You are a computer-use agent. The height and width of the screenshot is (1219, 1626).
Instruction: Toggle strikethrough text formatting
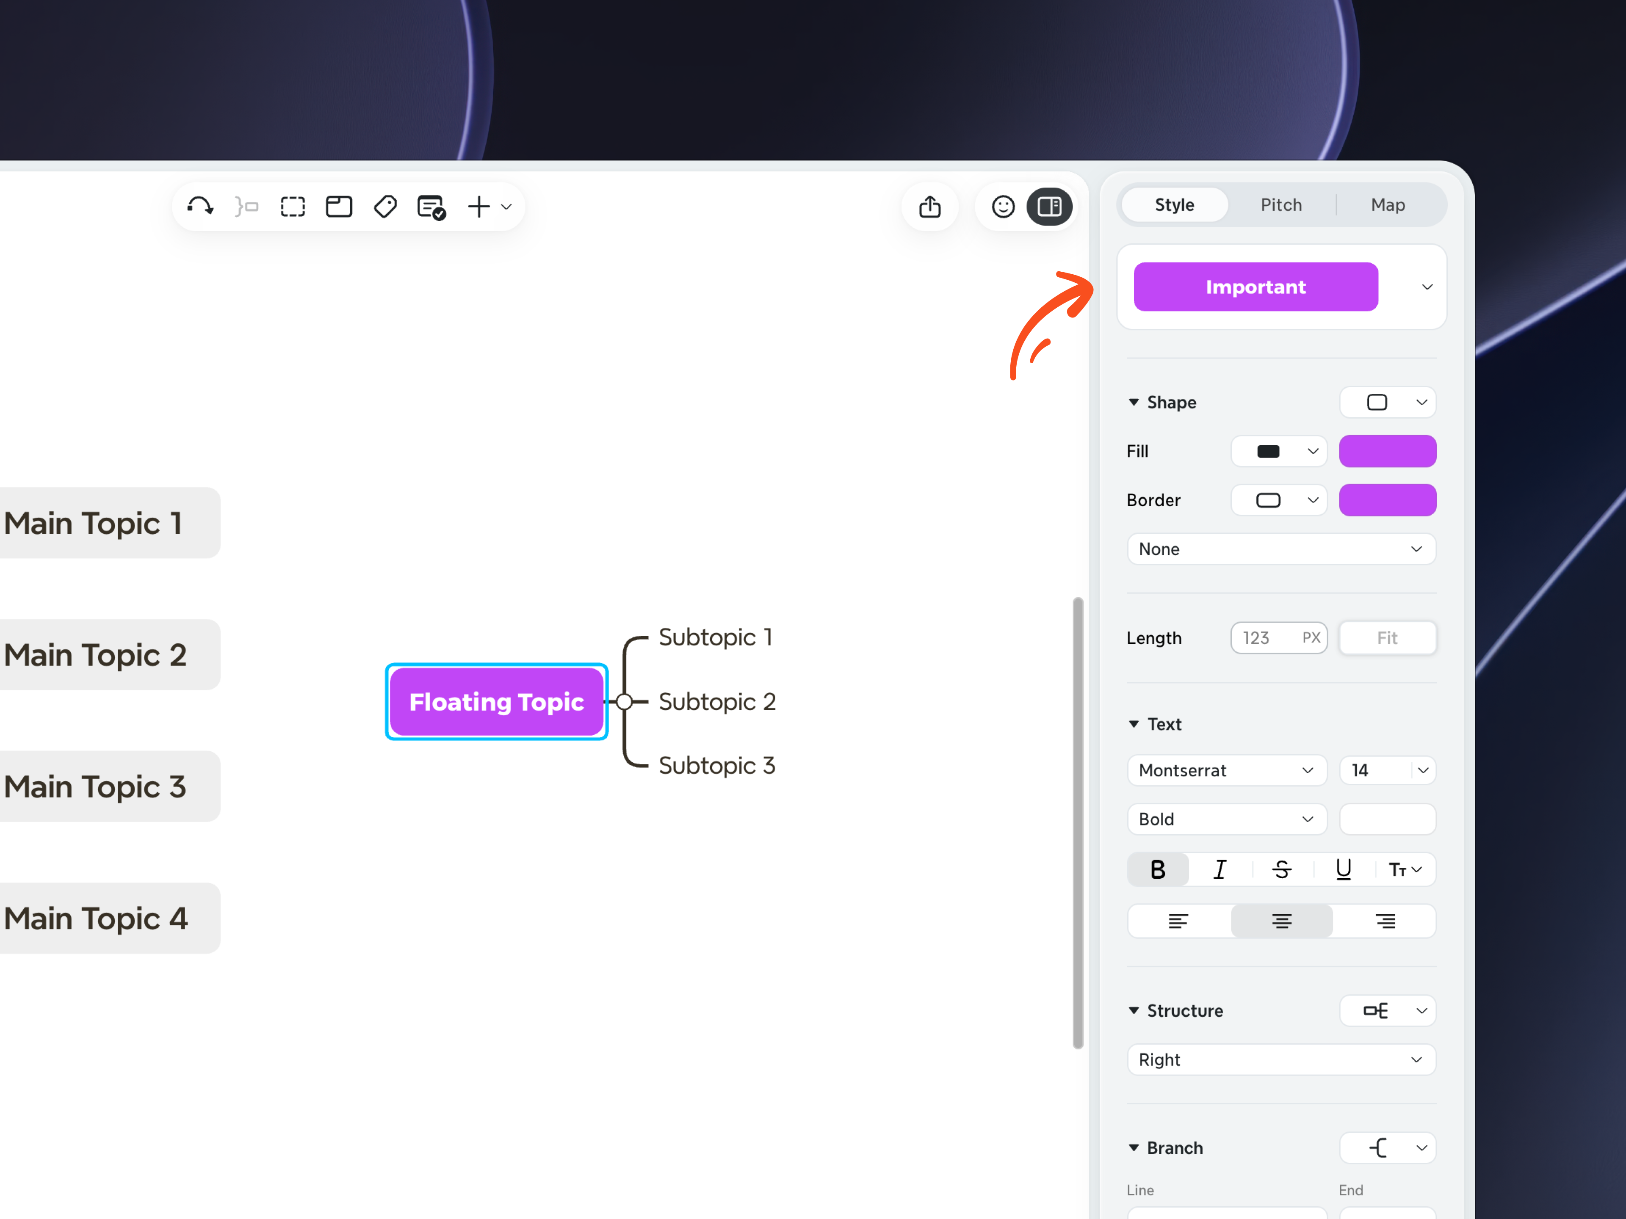click(x=1281, y=870)
